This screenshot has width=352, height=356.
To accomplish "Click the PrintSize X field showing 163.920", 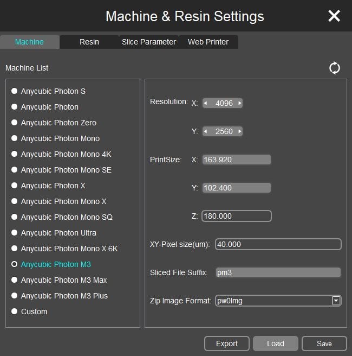I will 237,160.
